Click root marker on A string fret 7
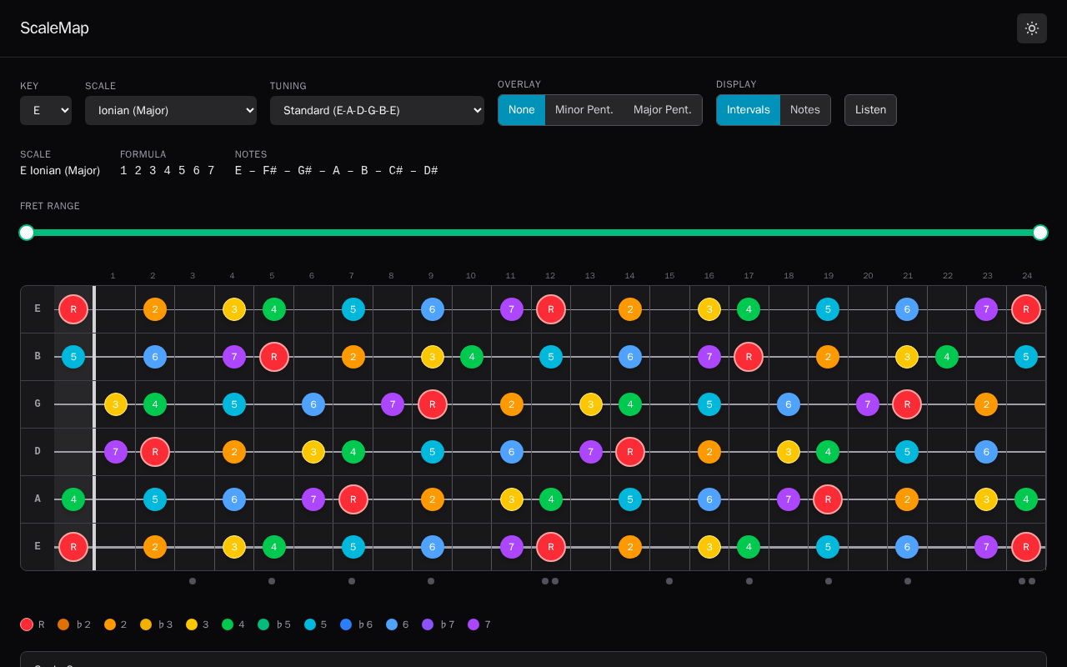 pos(353,499)
